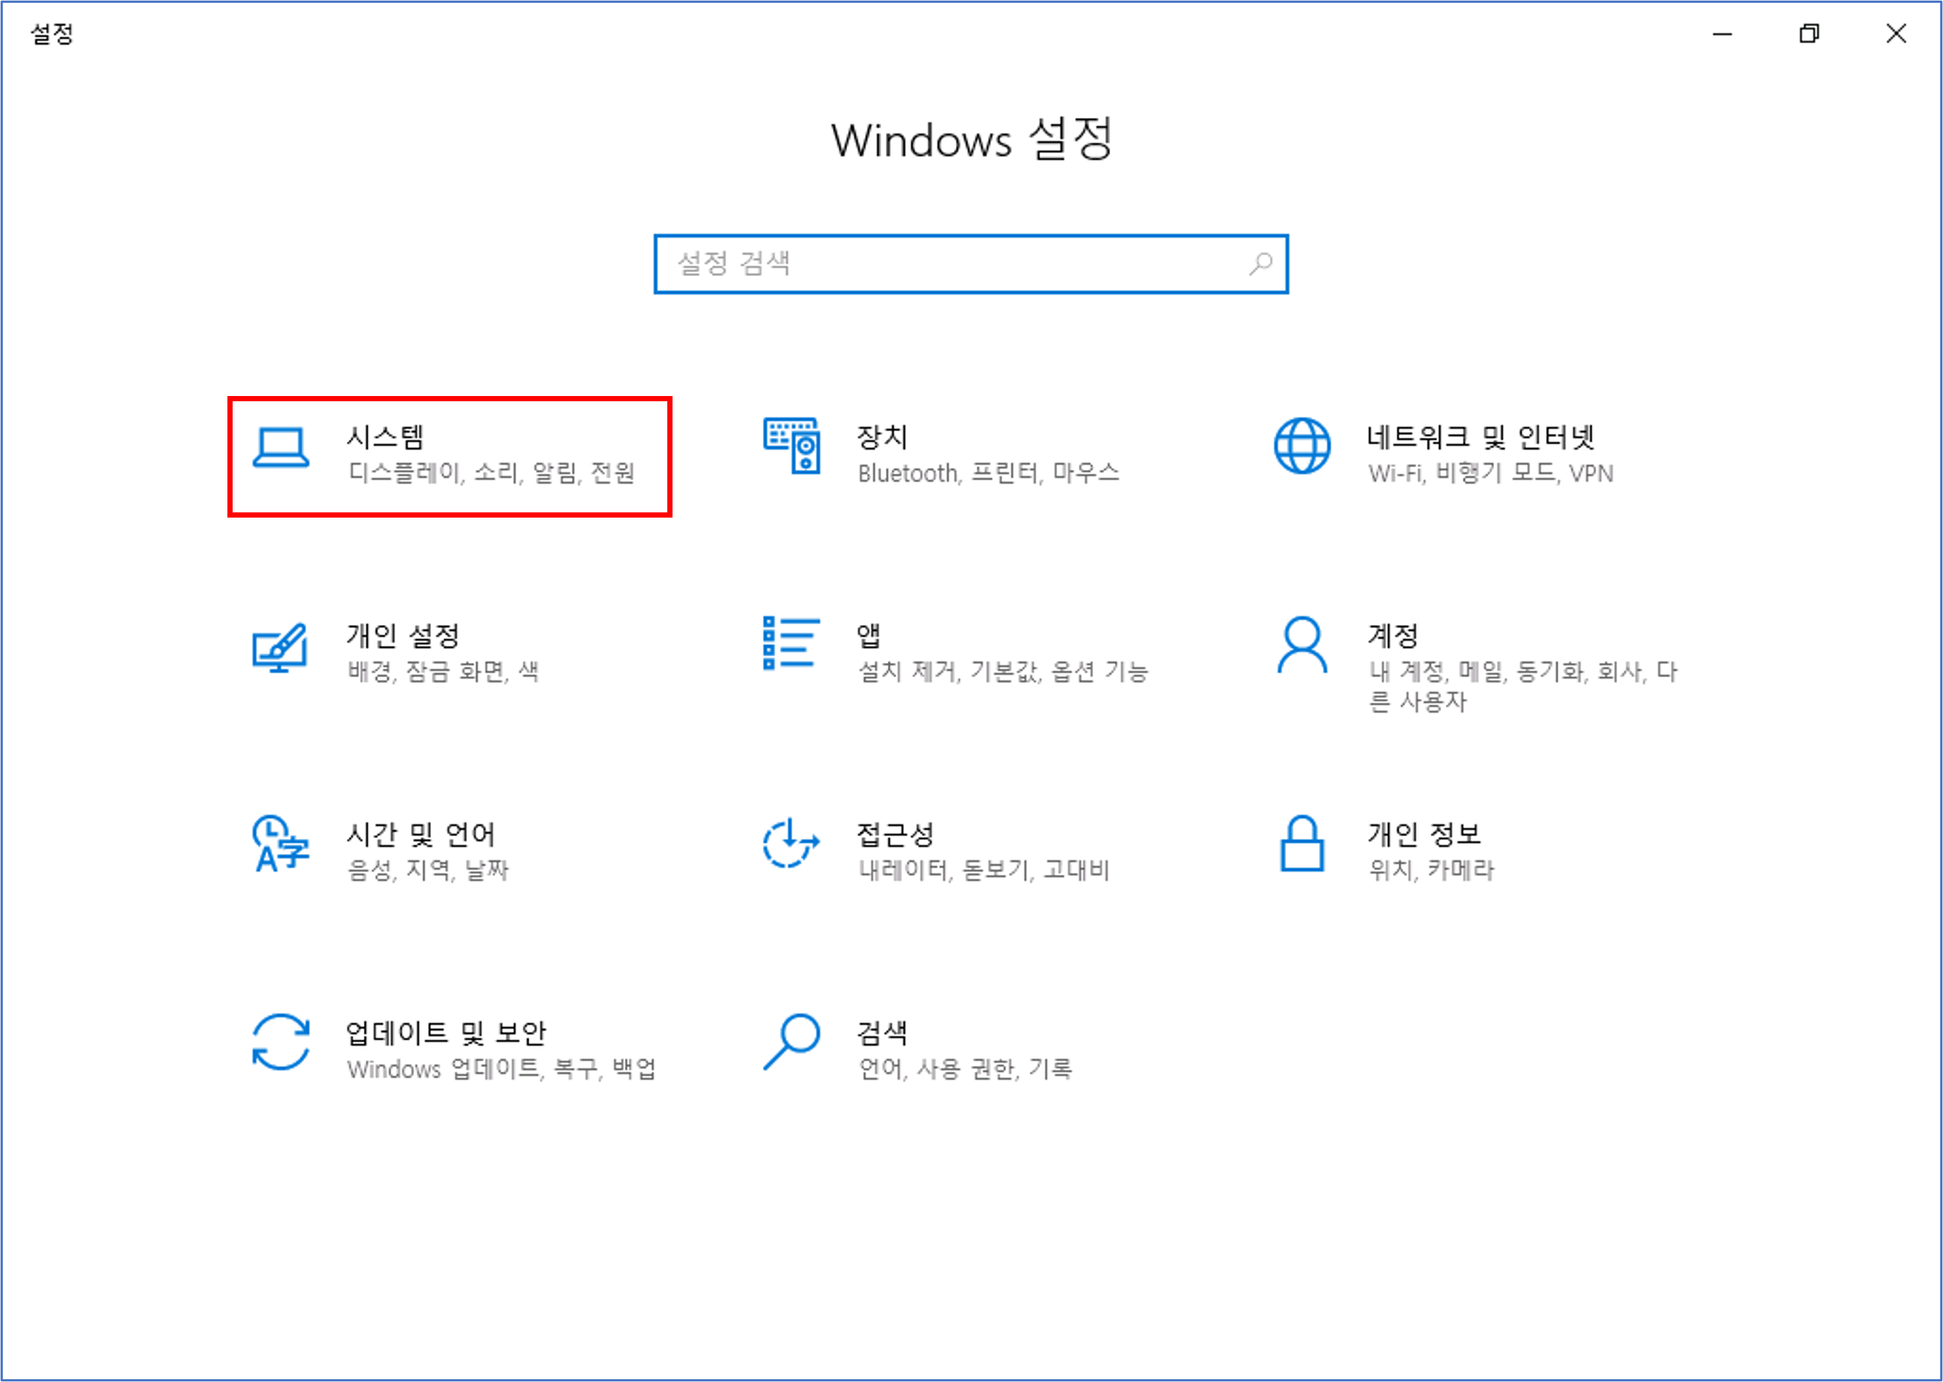
Task: Restore down the settings window
Action: [1810, 34]
